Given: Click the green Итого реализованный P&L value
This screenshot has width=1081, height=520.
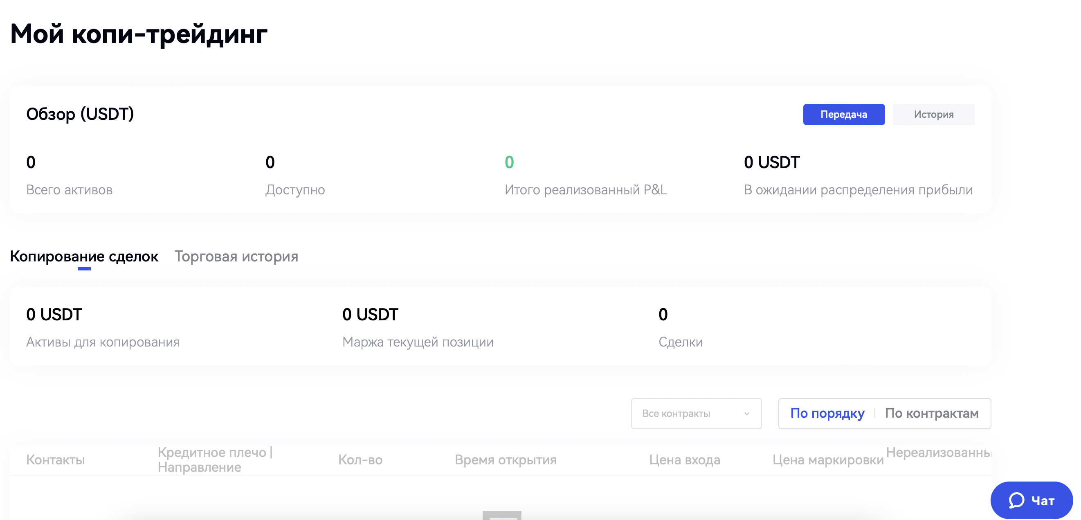Looking at the screenshot, I should click(509, 162).
